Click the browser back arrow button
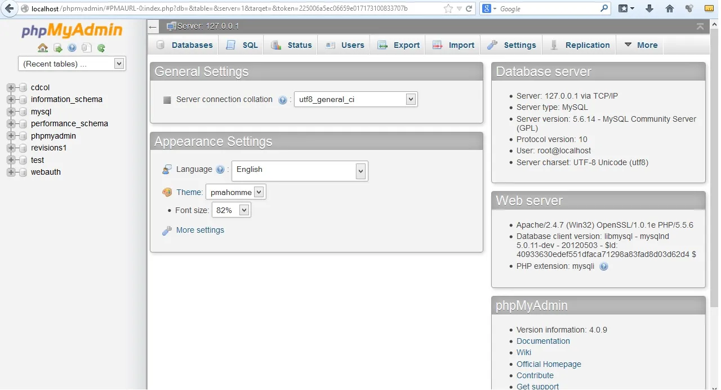The image size is (721, 390). [9, 8]
